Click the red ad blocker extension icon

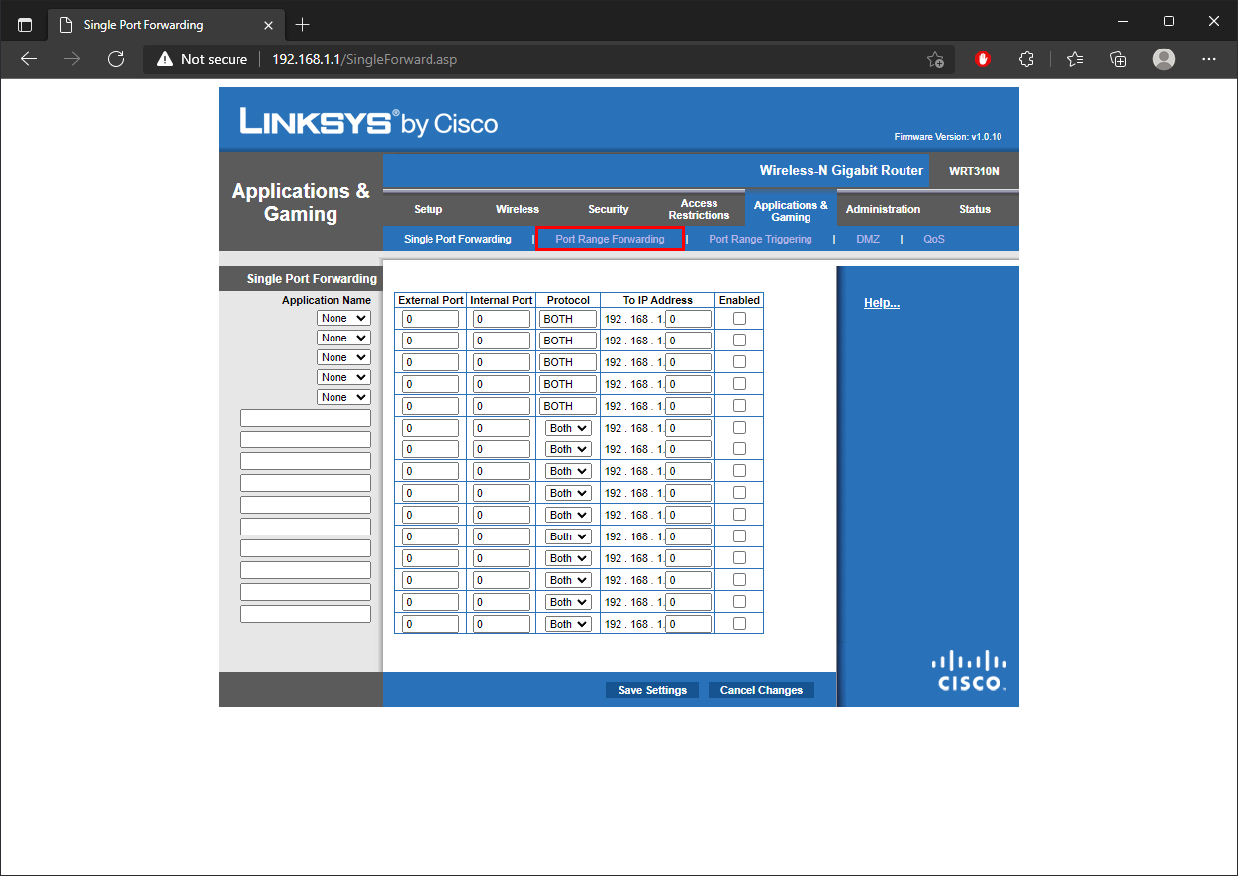click(x=983, y=59)
